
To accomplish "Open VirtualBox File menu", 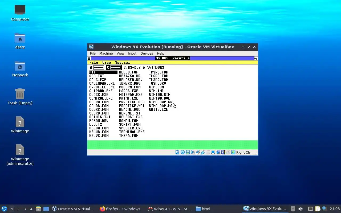I will point(93,53).
